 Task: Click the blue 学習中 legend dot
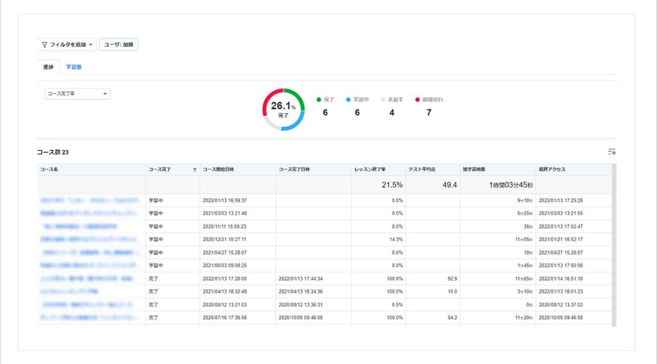click(348, 100)
